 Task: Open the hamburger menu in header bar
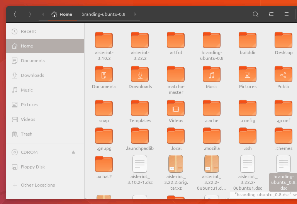click(287, 14)
